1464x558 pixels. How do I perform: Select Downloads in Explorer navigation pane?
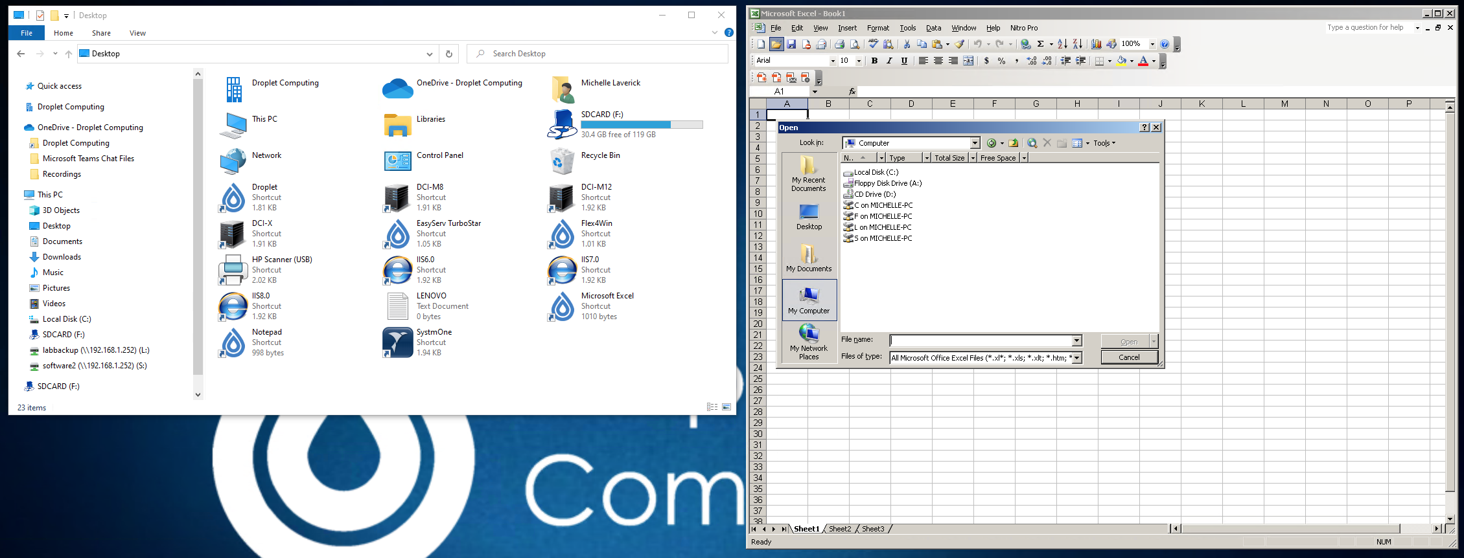62,257
